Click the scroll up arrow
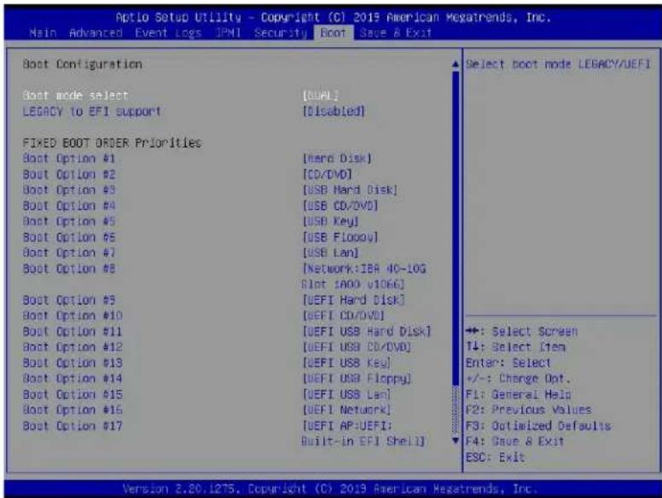 point(456,65)
